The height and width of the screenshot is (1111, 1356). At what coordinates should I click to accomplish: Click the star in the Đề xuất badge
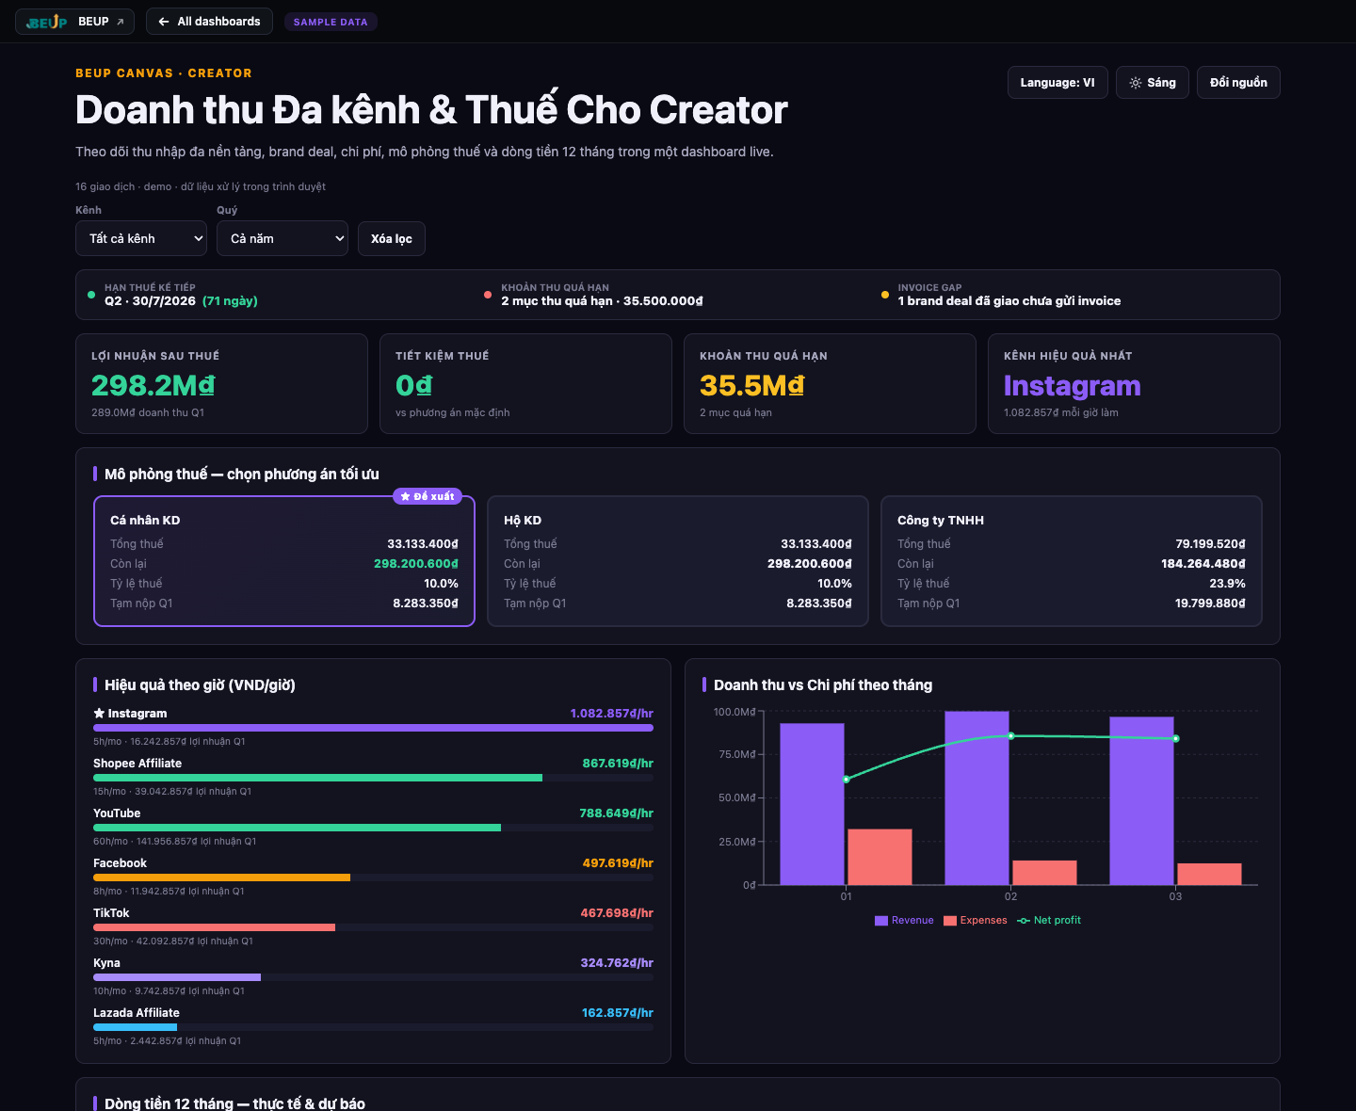[x=405, y=496]
